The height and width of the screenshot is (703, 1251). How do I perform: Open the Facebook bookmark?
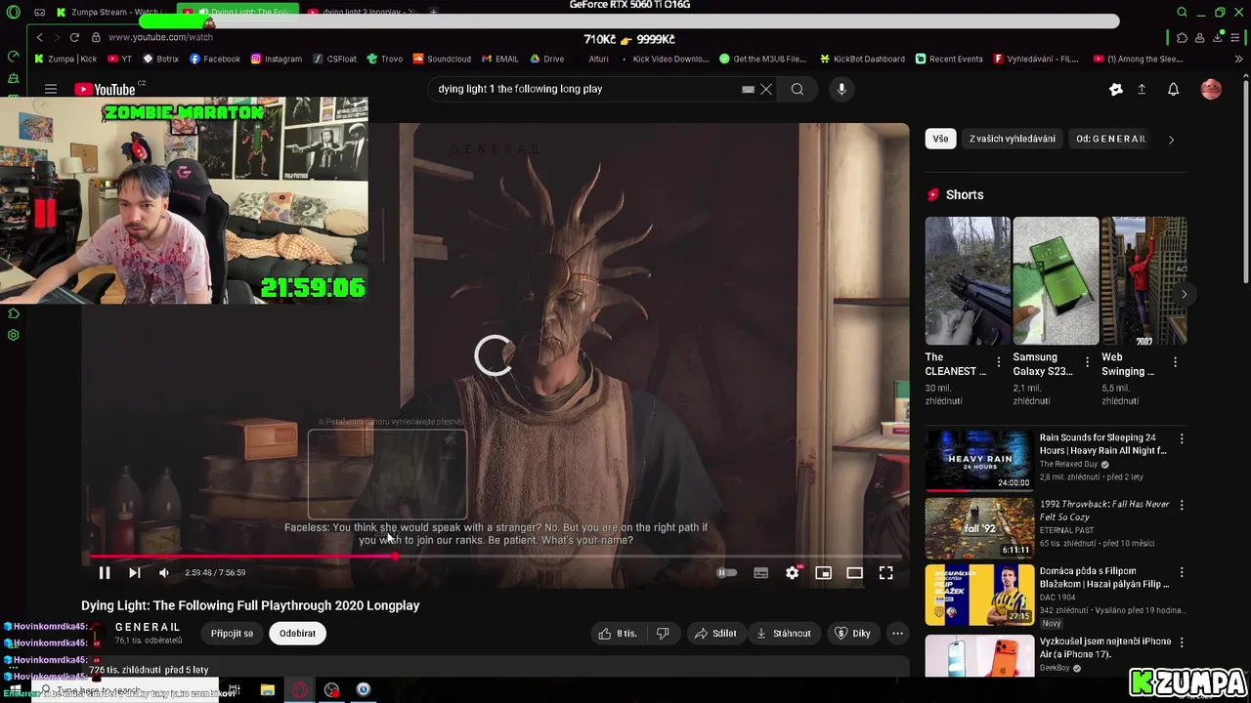point(215,59)
